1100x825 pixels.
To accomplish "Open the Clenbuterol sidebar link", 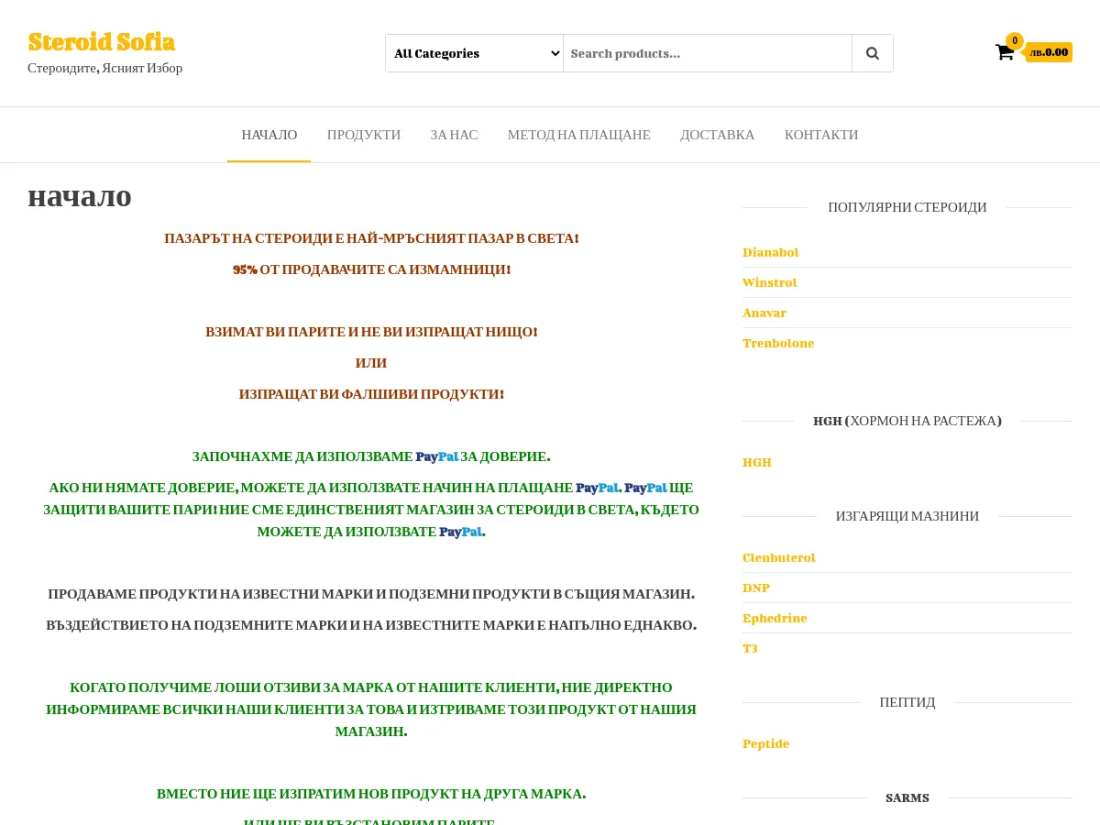I will coord(778,557).
